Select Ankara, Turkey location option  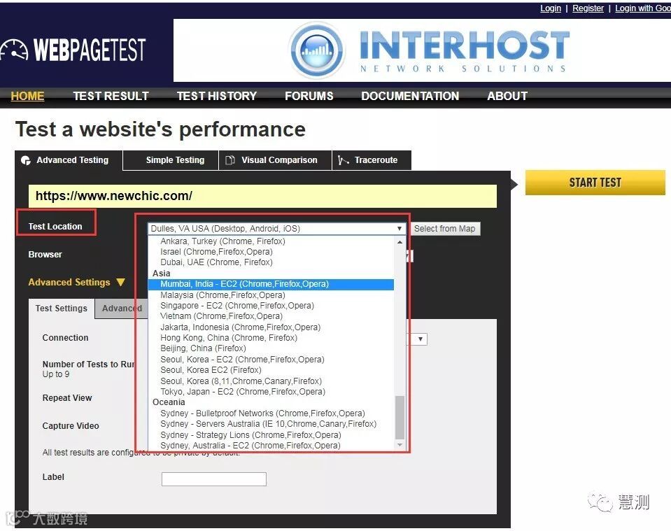pos(271,241)
